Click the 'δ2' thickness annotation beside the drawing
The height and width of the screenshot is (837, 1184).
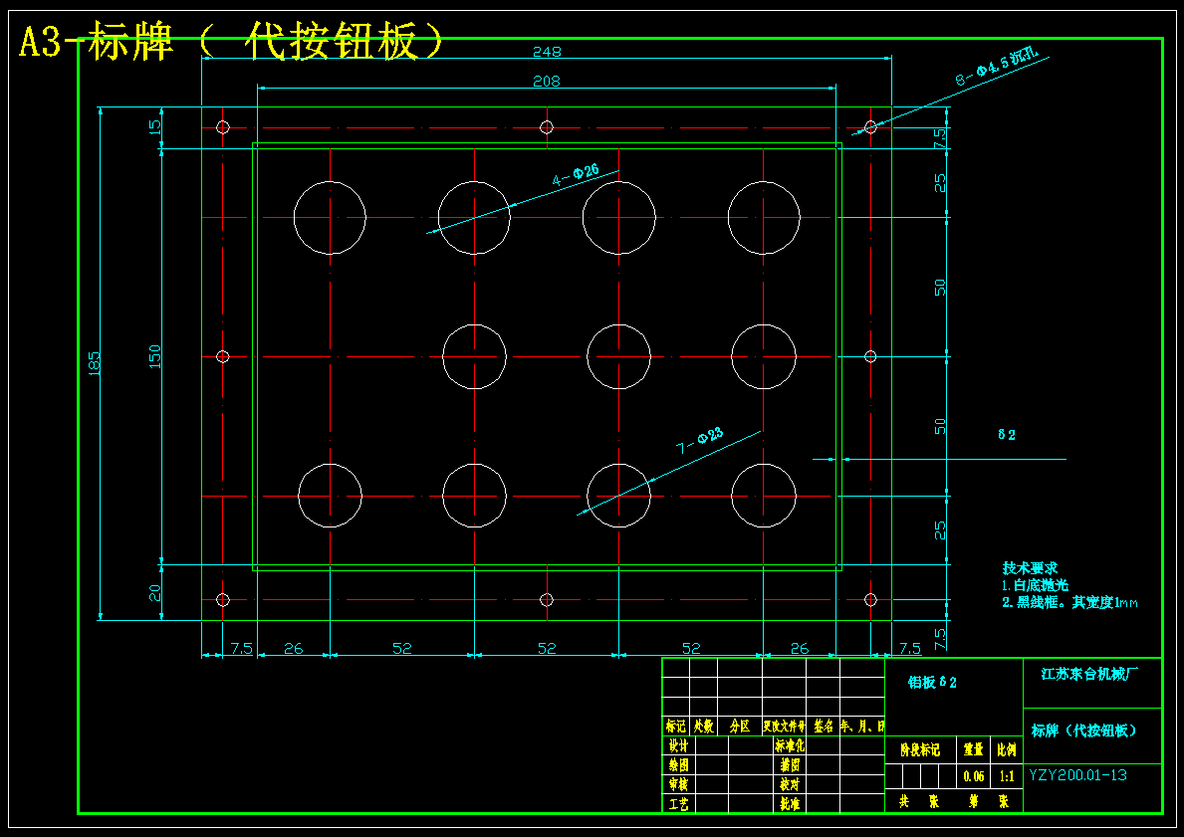(x=1007, y=435)
